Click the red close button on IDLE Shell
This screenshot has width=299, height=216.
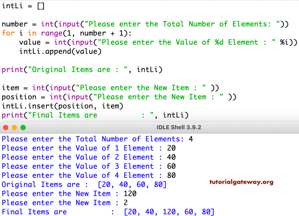[x=5, y=127]
